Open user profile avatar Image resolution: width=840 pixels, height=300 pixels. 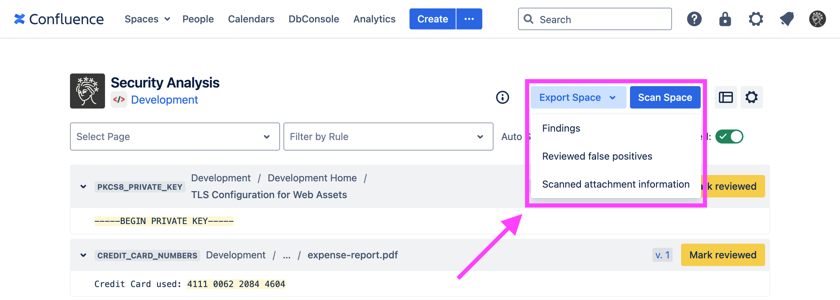click(x=817, y=19)
